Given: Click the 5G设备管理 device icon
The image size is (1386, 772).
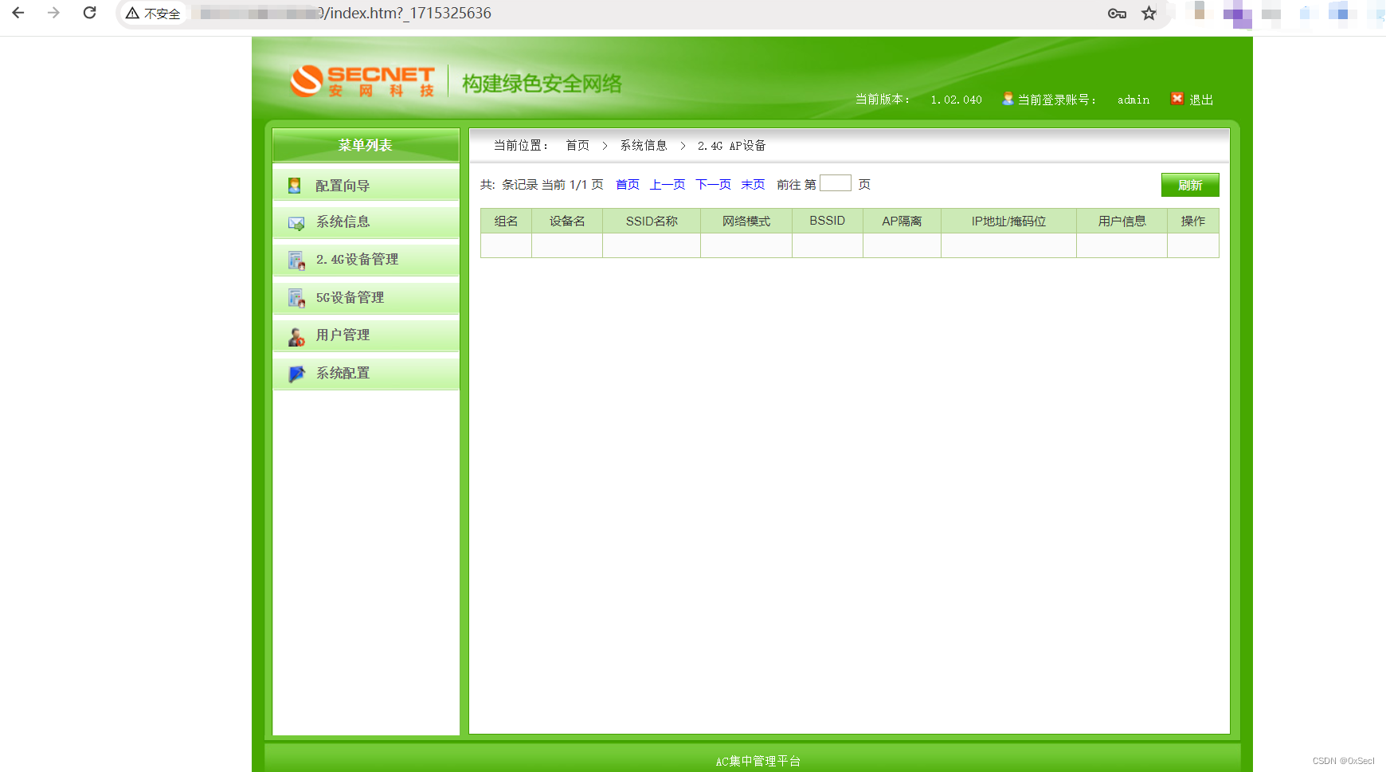Looking at the screenshot, I should [296, 298].
